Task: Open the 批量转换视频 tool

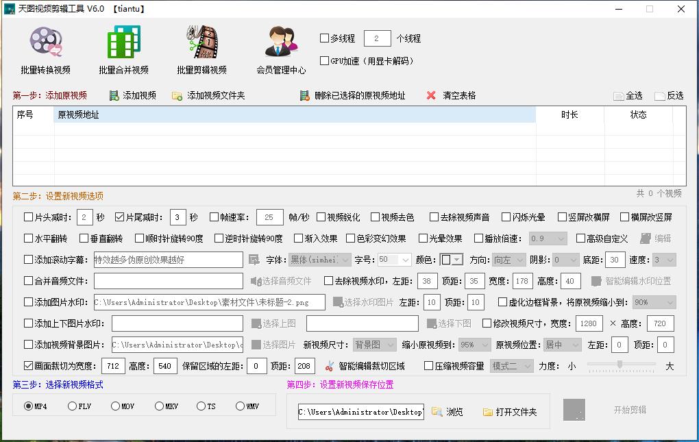Action: click(x=45, y=48)
